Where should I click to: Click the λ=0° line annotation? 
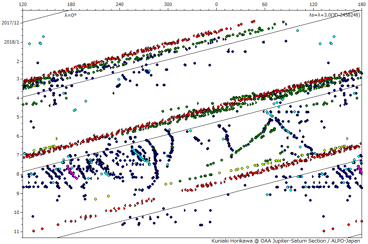[71, 15]
